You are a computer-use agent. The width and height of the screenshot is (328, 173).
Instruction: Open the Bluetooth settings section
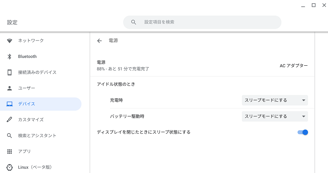[40, 56]
